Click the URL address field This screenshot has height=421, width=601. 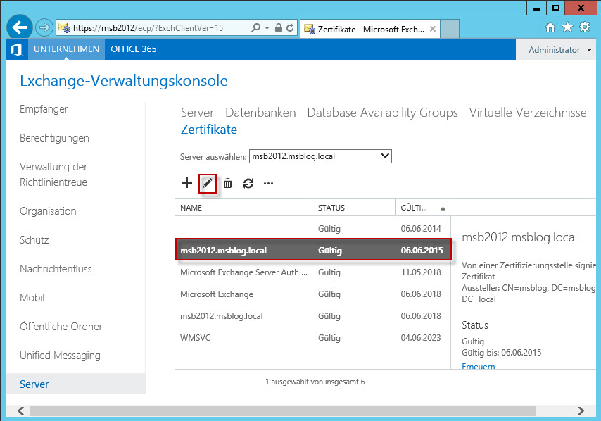coord(153,28)
